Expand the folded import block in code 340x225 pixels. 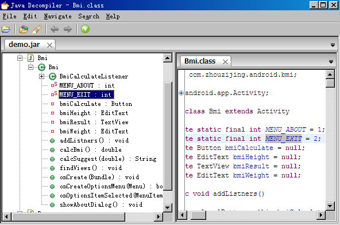[181, 93]
